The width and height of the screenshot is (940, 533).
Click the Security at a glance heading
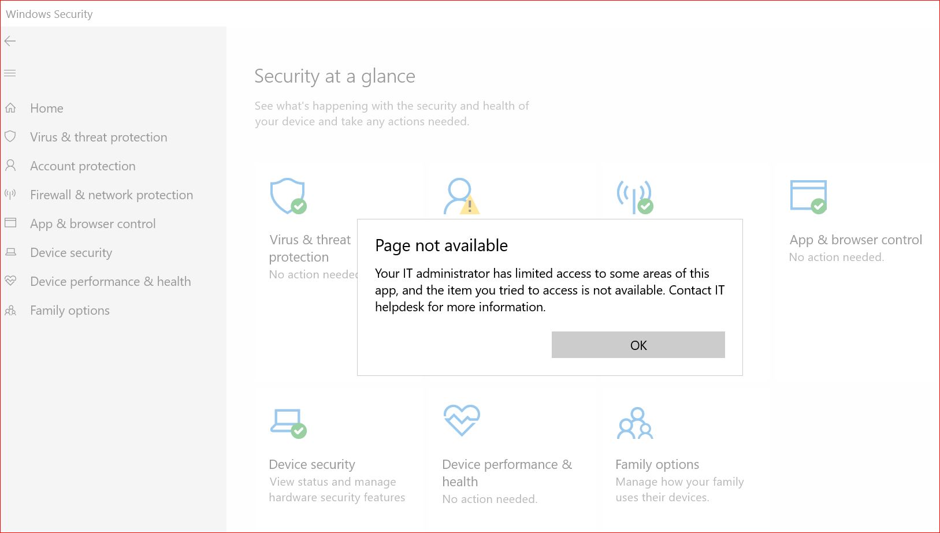[335, 76]
